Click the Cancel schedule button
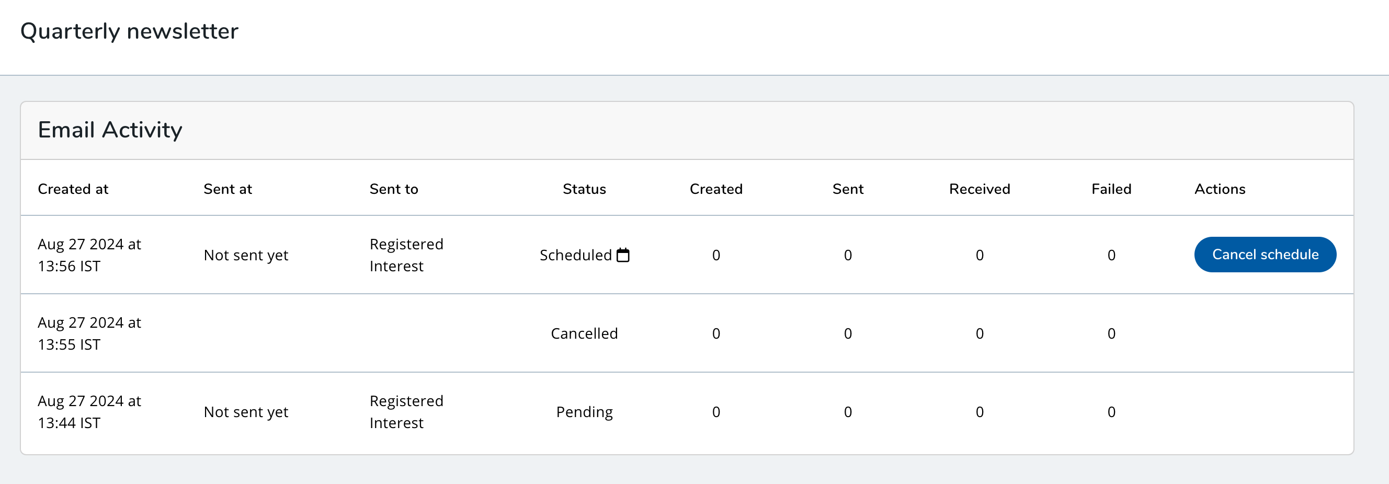The image size is (1389, 484). [1265, 255]
